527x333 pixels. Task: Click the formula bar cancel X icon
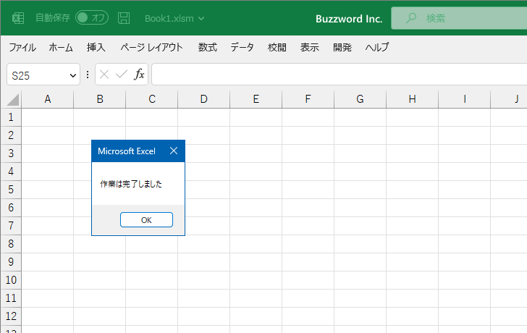coord(104,75)
